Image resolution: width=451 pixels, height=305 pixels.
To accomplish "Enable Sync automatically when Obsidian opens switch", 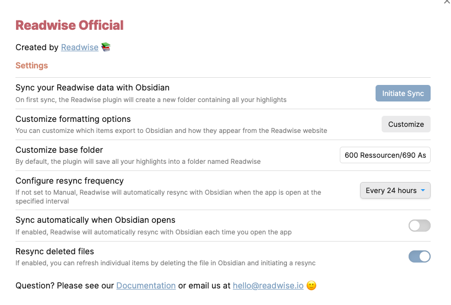I will pyautogui.click(x=419, y=226).
